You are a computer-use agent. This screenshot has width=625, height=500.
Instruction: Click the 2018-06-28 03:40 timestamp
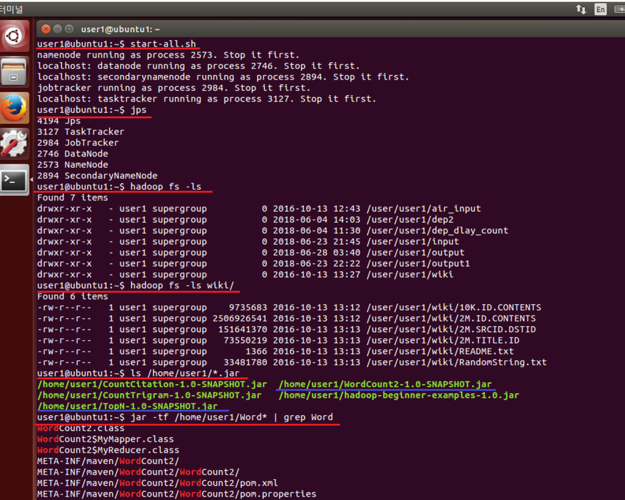pyautogui.click(x=317, y=253)
